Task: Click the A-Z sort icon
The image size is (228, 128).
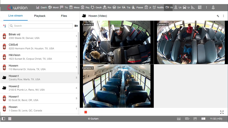Action: tap(4, 26)
